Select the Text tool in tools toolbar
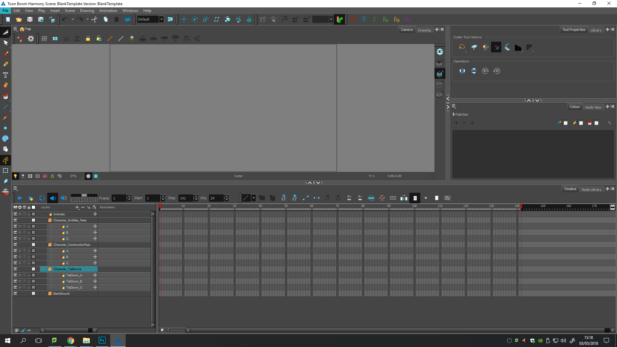Screen dimensions: 617x347 pyautogui.click(x=5, y=75)
